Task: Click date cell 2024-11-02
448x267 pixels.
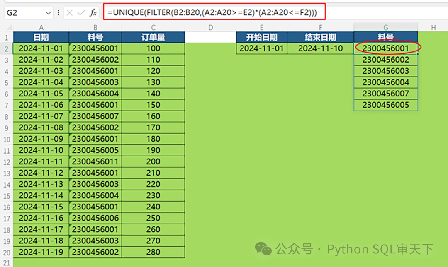Action: click(x=41, y=60)
